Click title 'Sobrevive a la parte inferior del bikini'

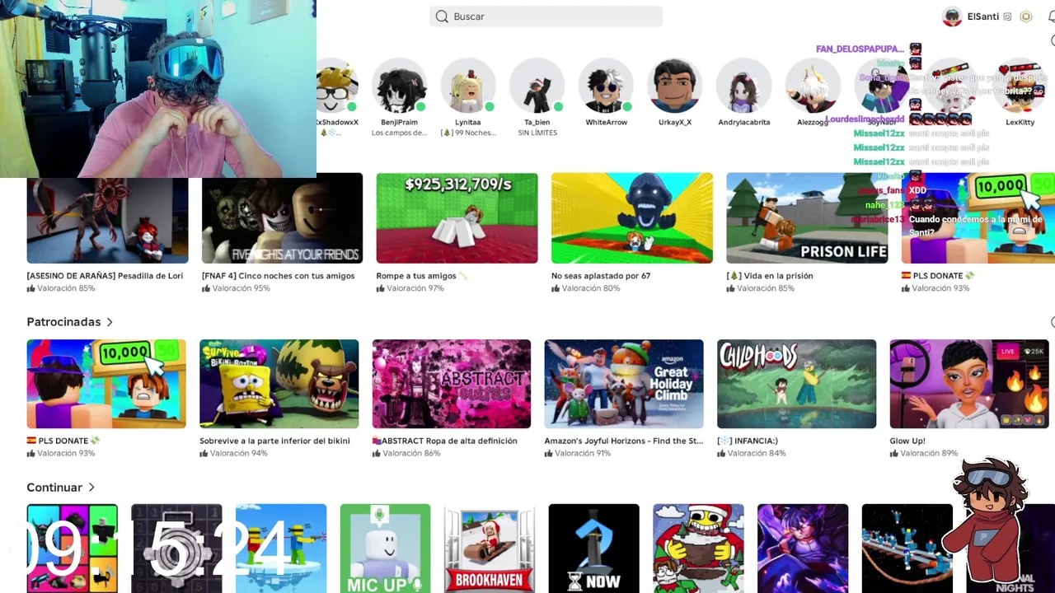tap(274, 441)
